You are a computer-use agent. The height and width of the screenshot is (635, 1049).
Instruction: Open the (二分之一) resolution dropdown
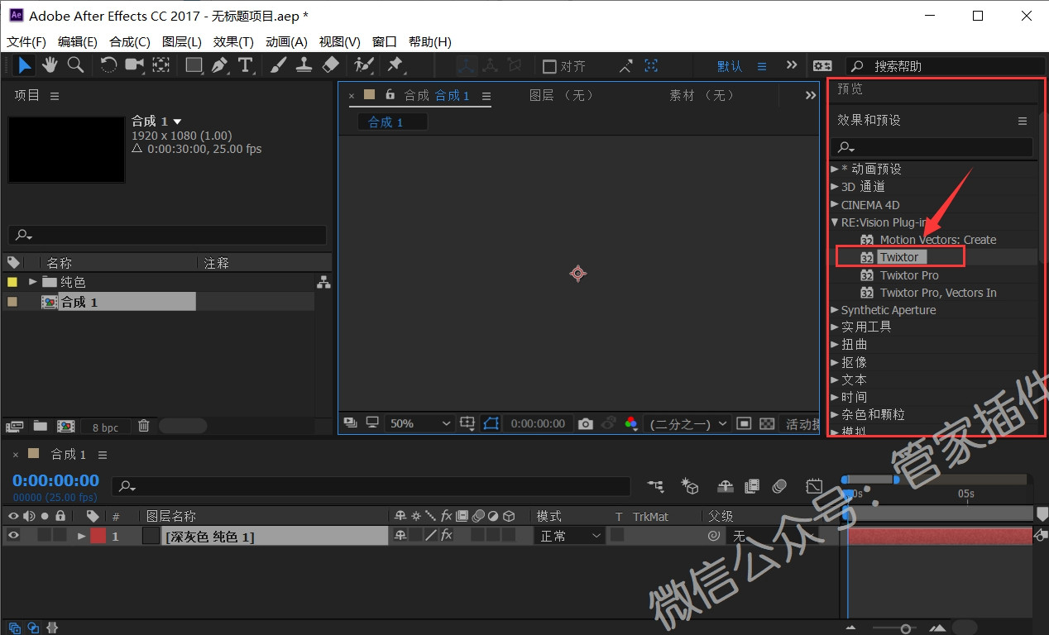(x=687, y=423)
